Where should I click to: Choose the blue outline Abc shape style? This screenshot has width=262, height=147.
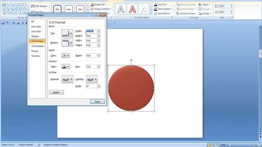tap(69, 9)
